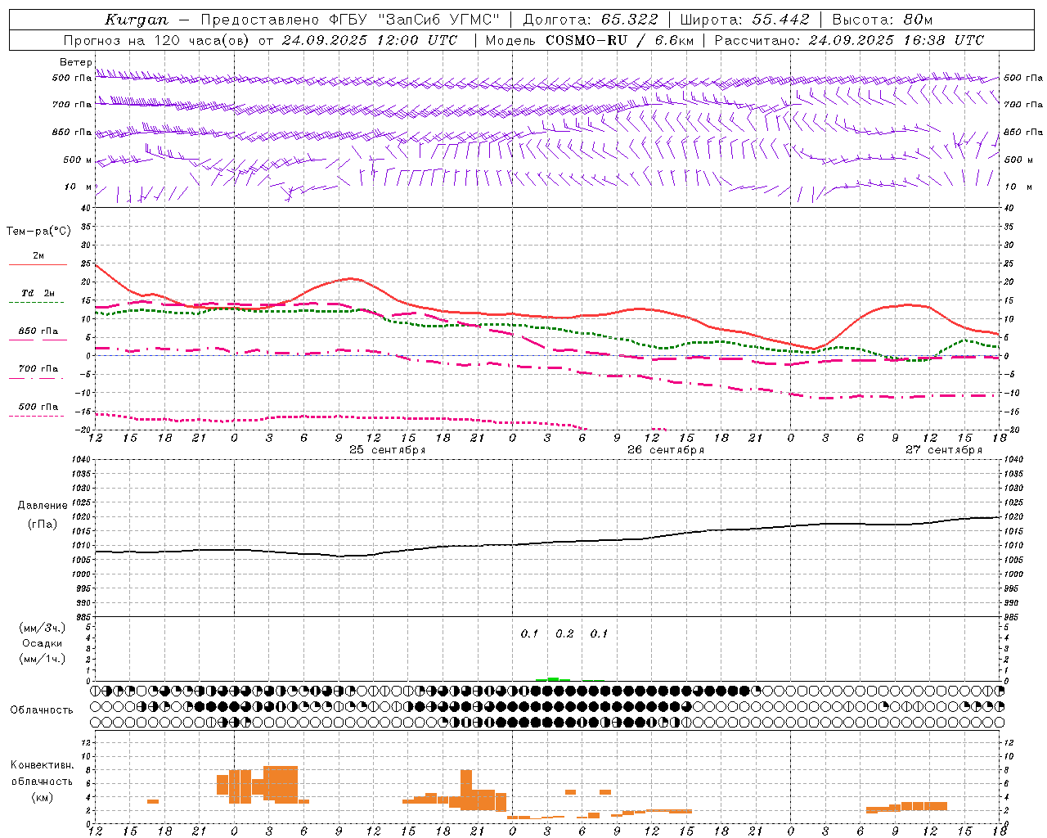
Task: Click the "Модель COSMO-RU / 6.6км" text
Action: tap(589, 40)
